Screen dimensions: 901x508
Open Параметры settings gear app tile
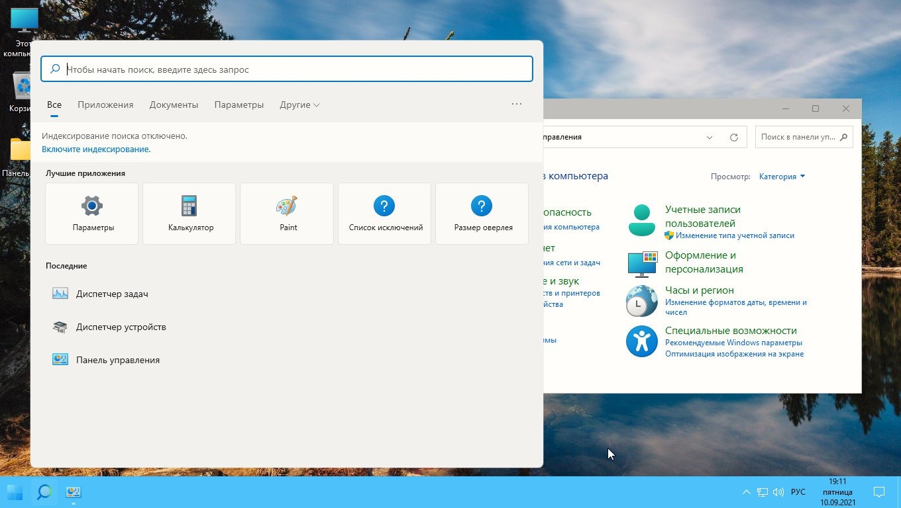click(92, 214)
